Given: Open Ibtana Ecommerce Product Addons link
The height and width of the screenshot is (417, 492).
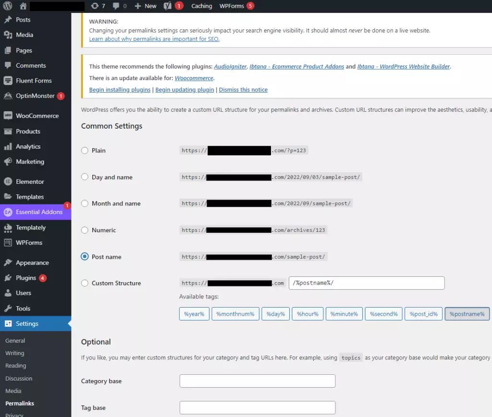Looking at the screenshot, I should 297,66.
